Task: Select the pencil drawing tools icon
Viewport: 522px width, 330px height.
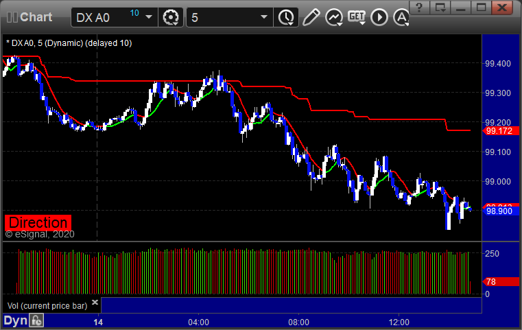Action: click(311, 17)
